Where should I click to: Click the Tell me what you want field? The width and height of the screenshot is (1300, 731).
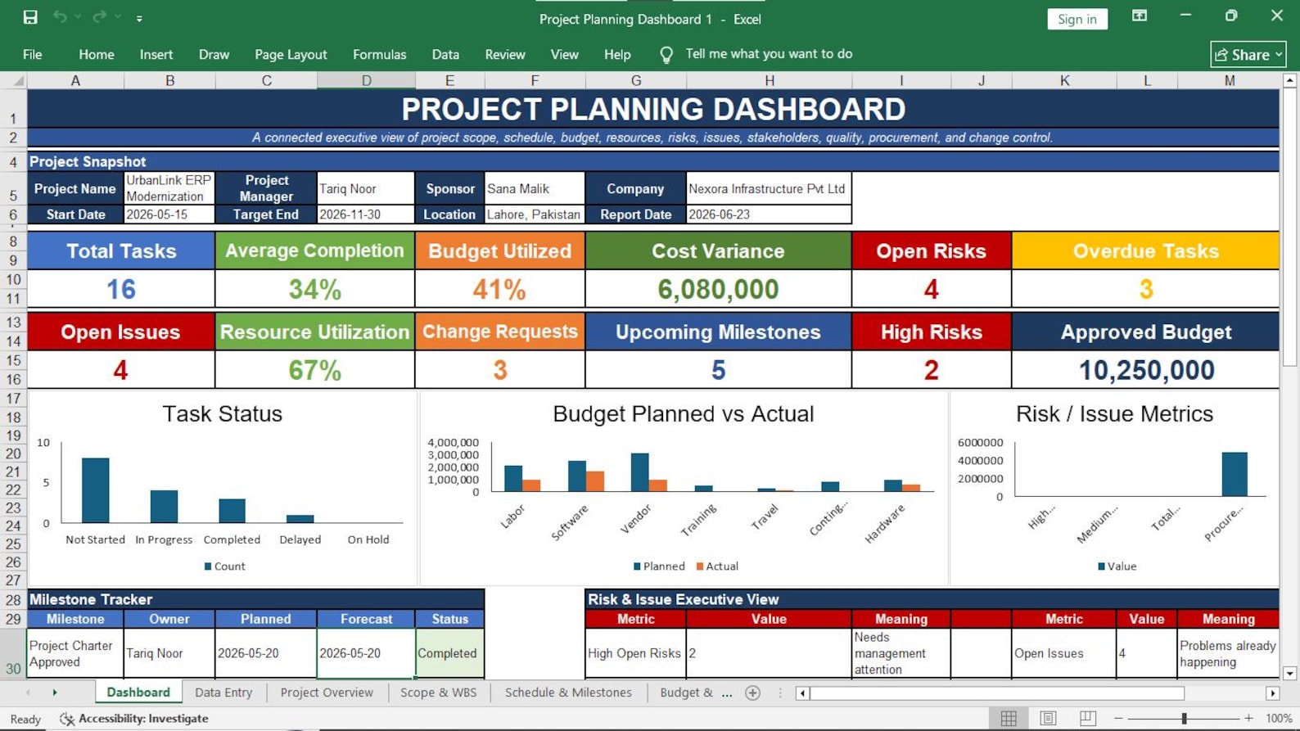point(769,54)
